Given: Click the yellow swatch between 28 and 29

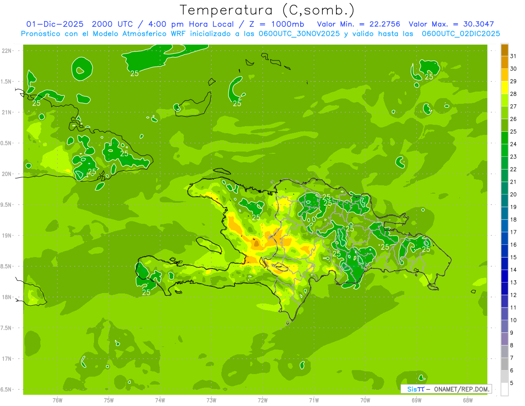Looking at the screenshot, I should click(x=504, y=88).
